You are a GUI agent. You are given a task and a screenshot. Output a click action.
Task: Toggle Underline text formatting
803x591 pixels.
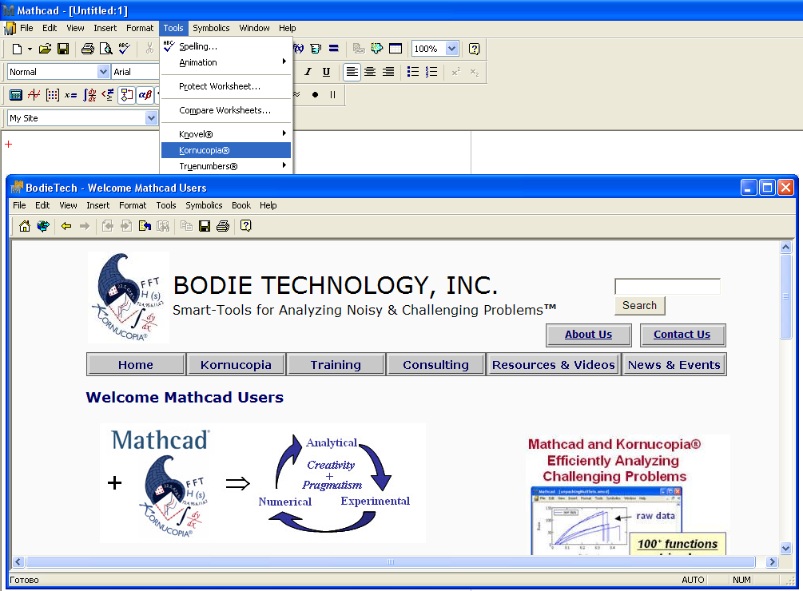[x=326, y=72]
